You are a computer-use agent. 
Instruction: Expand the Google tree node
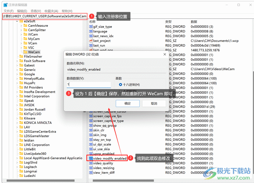pos(17,74)
